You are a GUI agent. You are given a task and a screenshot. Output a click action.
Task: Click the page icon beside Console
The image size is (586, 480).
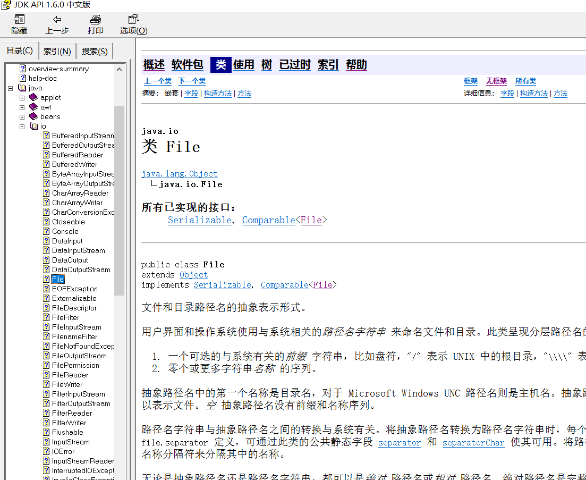(x=46, y=231)
